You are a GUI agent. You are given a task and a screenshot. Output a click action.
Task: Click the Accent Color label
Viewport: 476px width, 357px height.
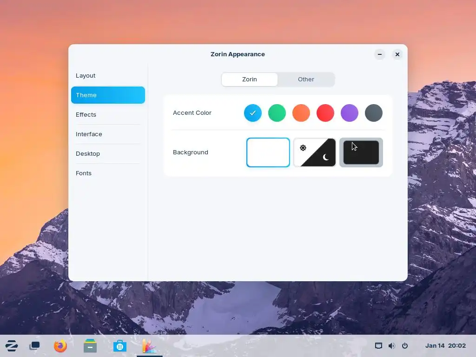pyautogui.click(x=192, y=113)
